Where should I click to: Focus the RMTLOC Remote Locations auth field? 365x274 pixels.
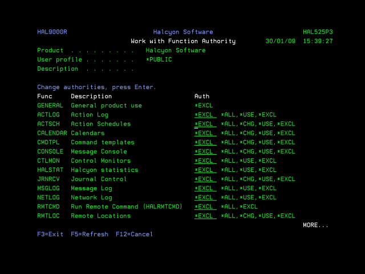(x=205, y=216)
